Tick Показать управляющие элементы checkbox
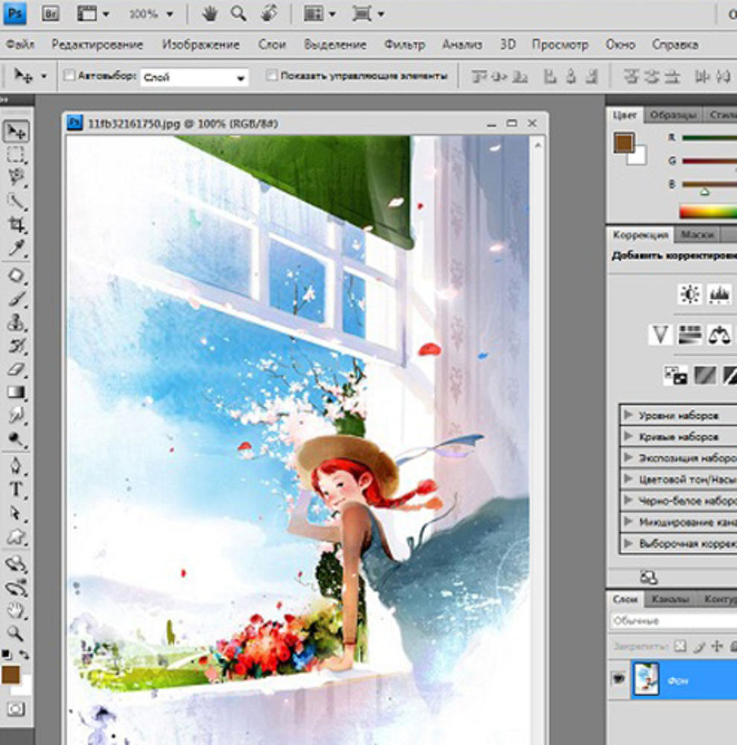 [x=271, y=75]
